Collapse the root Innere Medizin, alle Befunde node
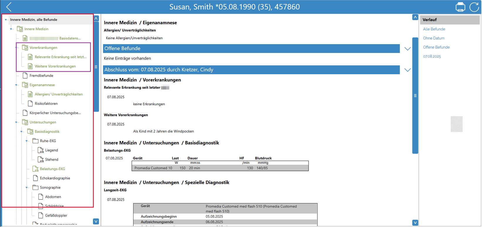 pyautogui.click(x=6, y=20)
